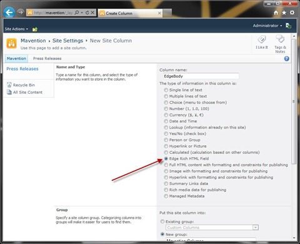Click the Mavention site logo icon

click(11, 43)
